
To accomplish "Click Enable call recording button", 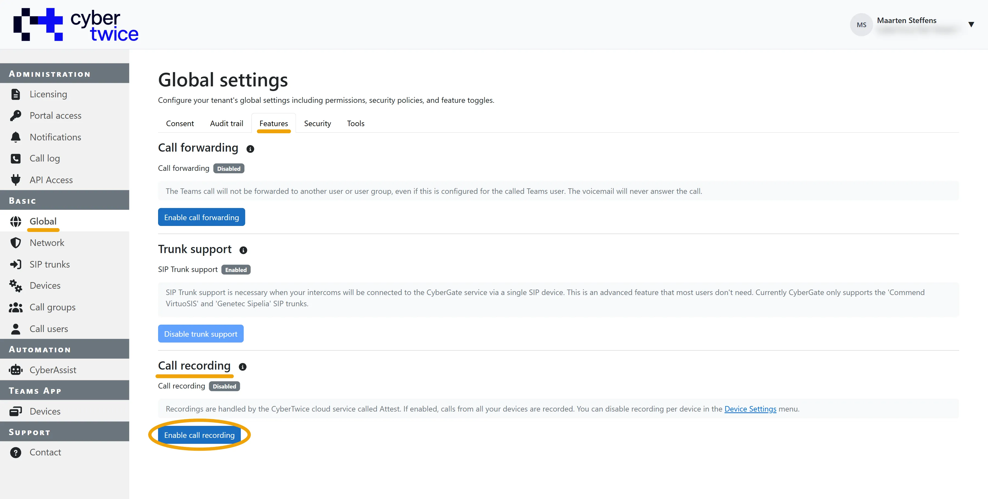I will [199, 435].
